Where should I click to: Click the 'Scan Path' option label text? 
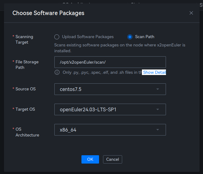point(144,37)
